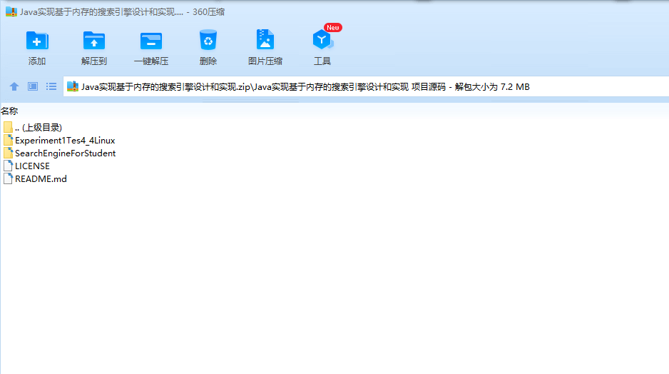Select the Experiment1Tes4_4Linux folder icon

8,140
